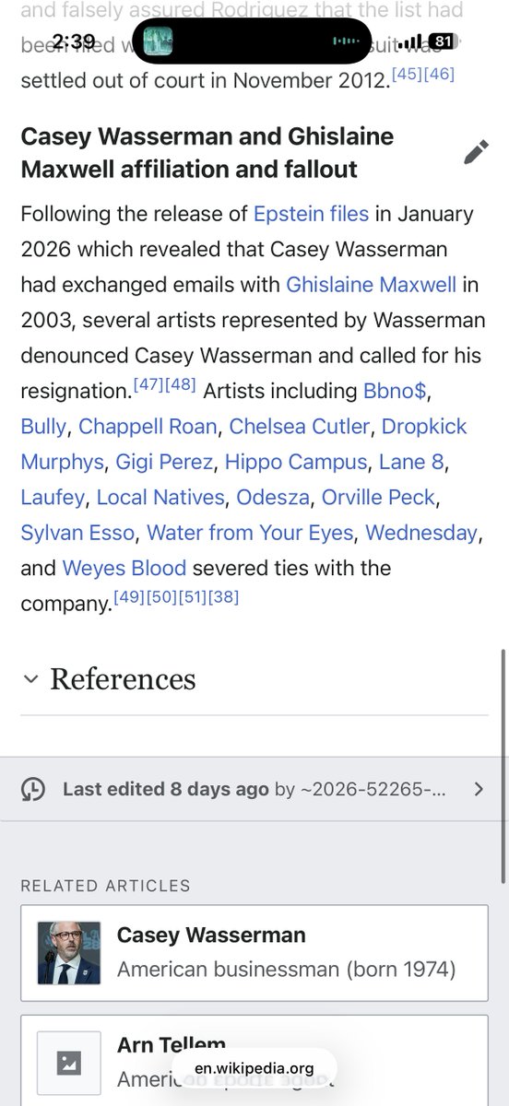Image resolution: width=509 pixels, height=1106 pixels.
Task: Open edit history via the right chevron
Action: (x=478, y=789)
